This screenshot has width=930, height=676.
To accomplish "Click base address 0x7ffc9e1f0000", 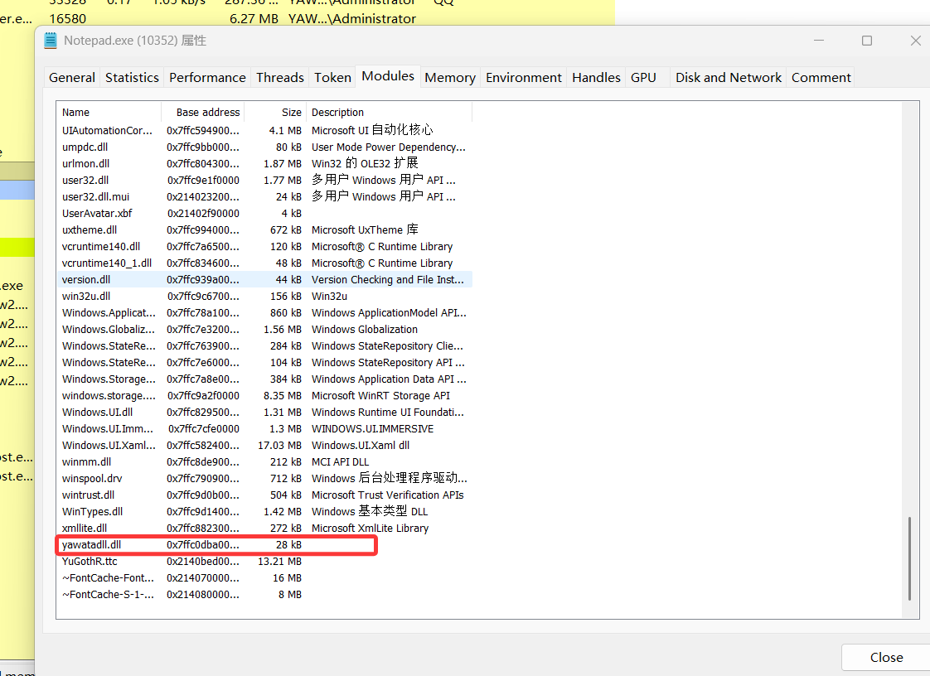I will click(x=203, y=181).
